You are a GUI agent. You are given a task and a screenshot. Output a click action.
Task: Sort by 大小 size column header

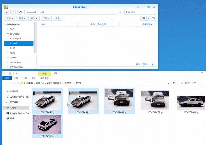87,24
